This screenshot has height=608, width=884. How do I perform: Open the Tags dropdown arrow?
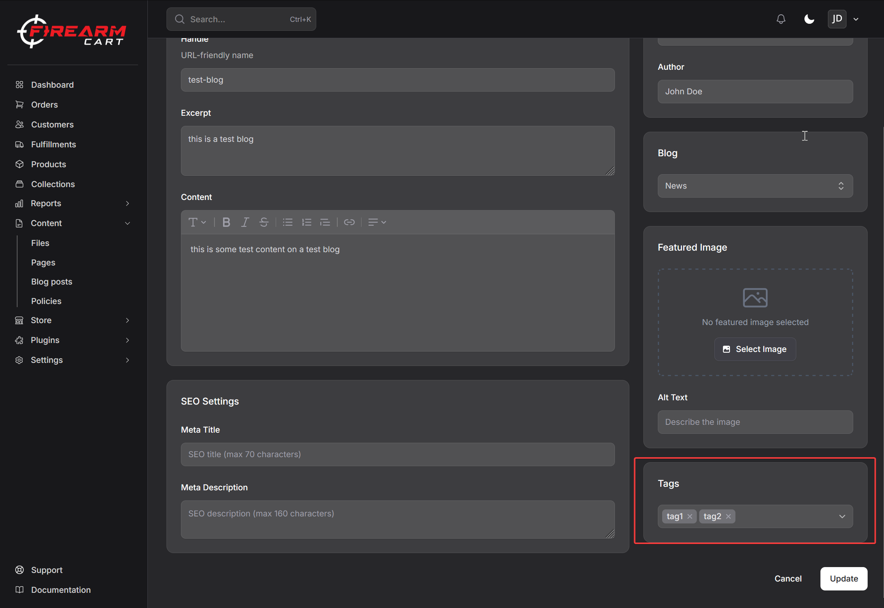[842, 516]
